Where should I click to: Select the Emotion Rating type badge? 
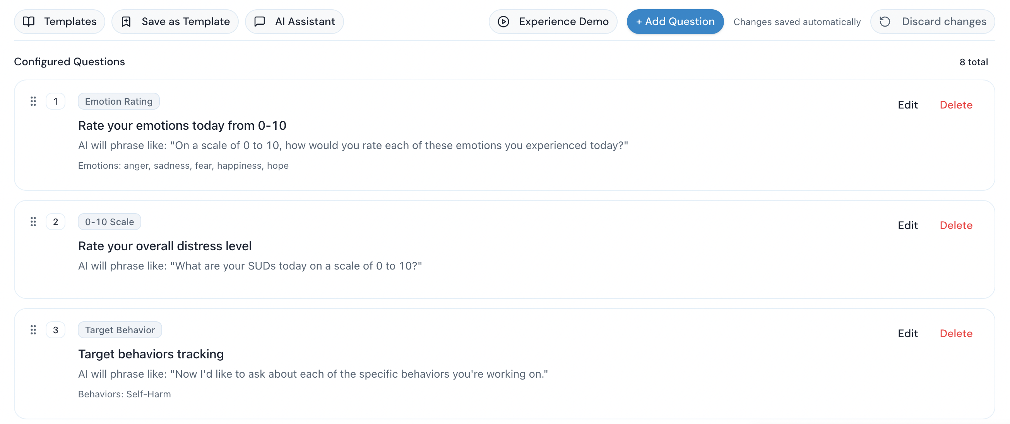118,101
